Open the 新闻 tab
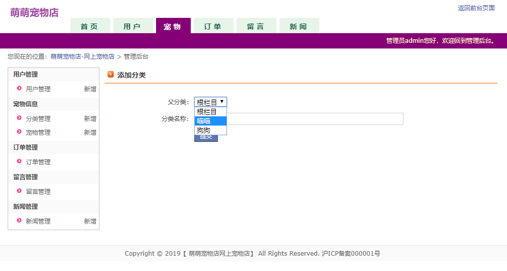This screenshot has height=271, width=507. point(299,26)
